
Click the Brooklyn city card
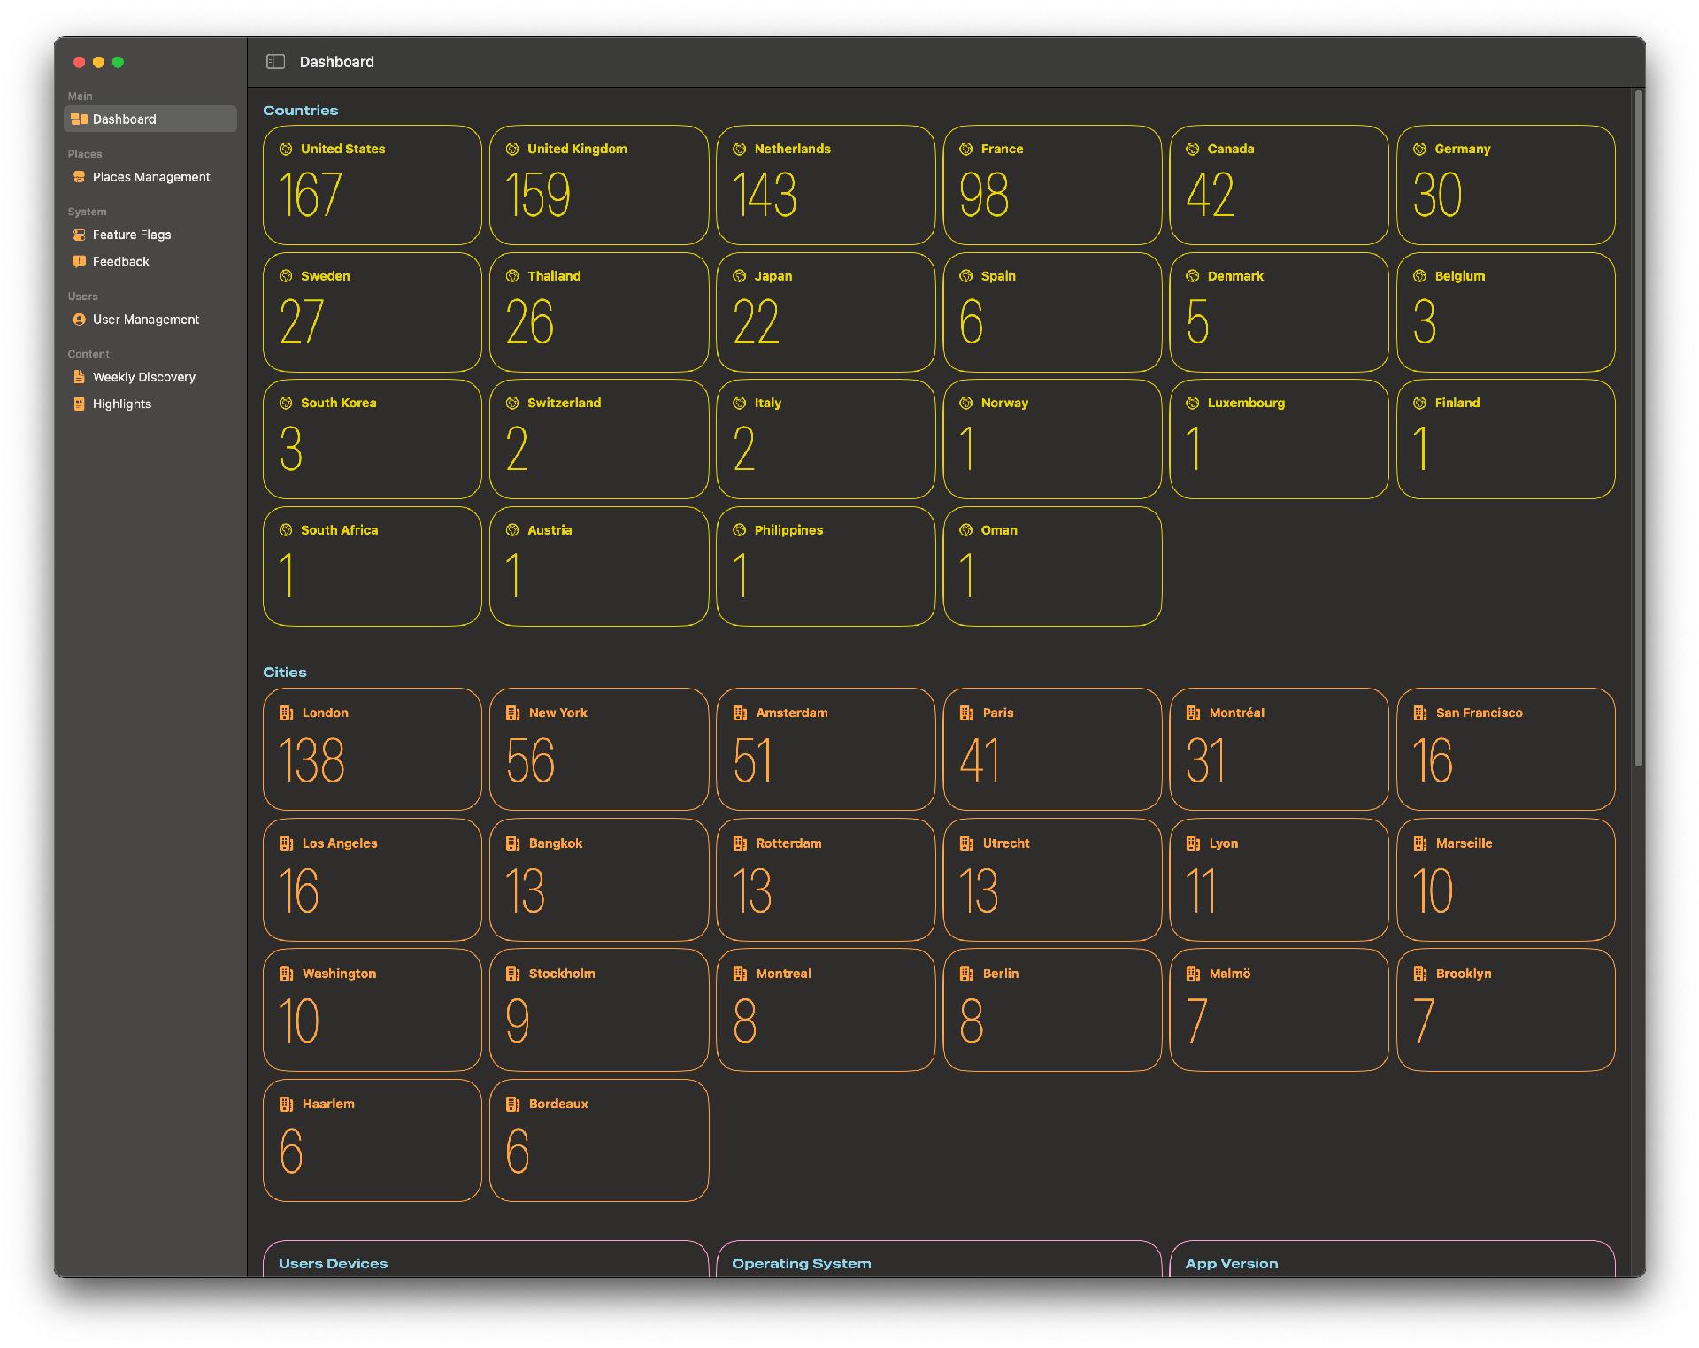point(1506,1010)
